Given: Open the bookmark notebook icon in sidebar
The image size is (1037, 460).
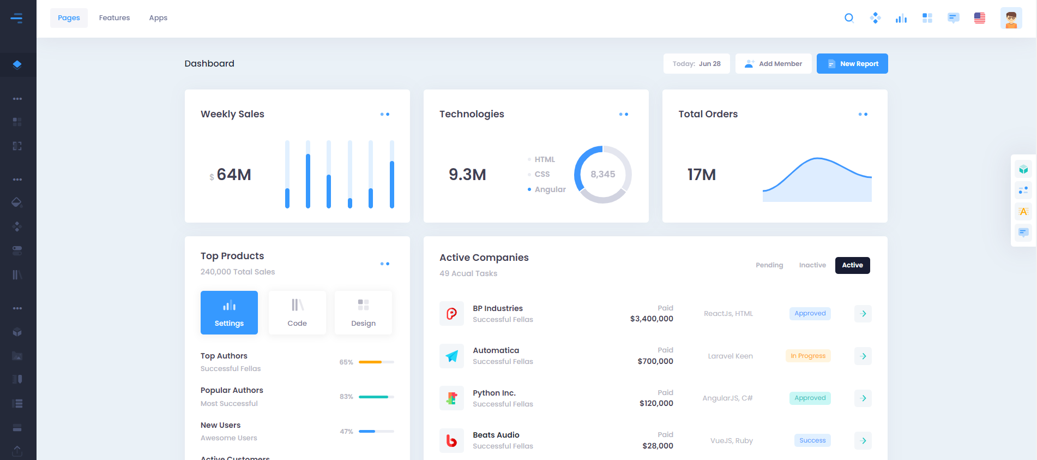Looking at the screenshot, I should pyautogui.click(x=17, y=379).
